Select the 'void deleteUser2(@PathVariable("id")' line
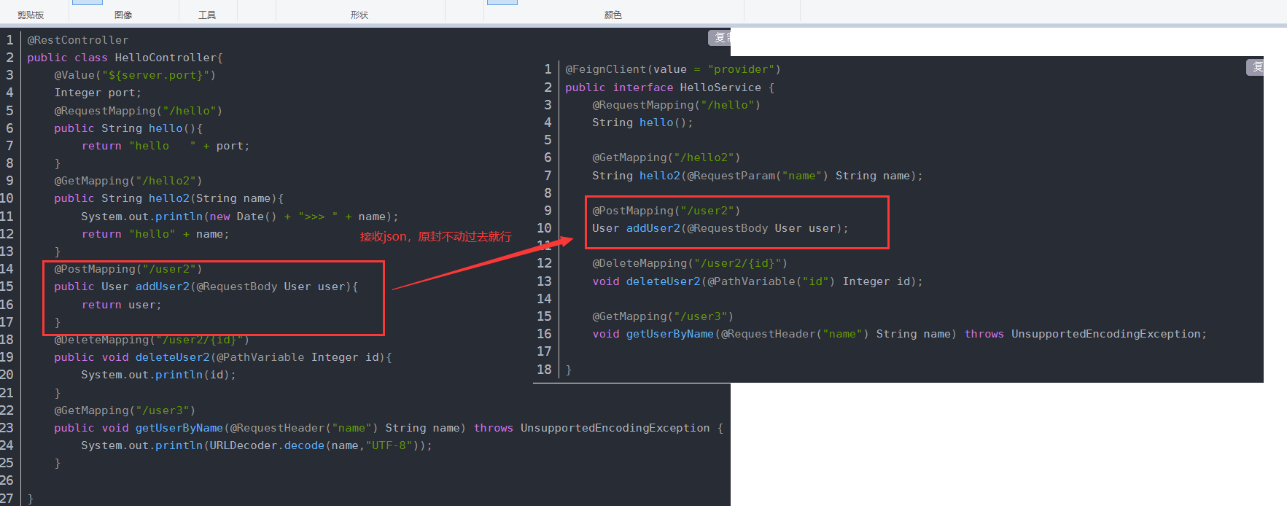The width and height of the screenshot is (1287, 530). pyautogui.click(x=757, y=281)
